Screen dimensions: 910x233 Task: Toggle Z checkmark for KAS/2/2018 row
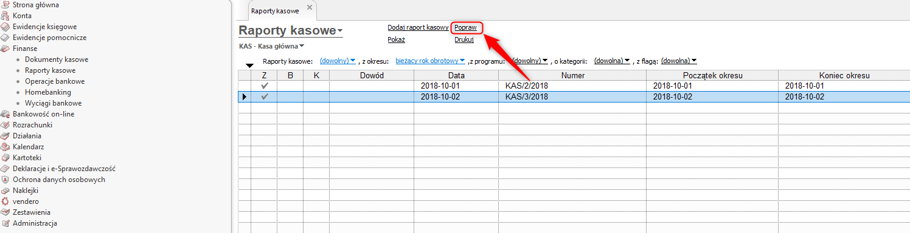(265, 86)
